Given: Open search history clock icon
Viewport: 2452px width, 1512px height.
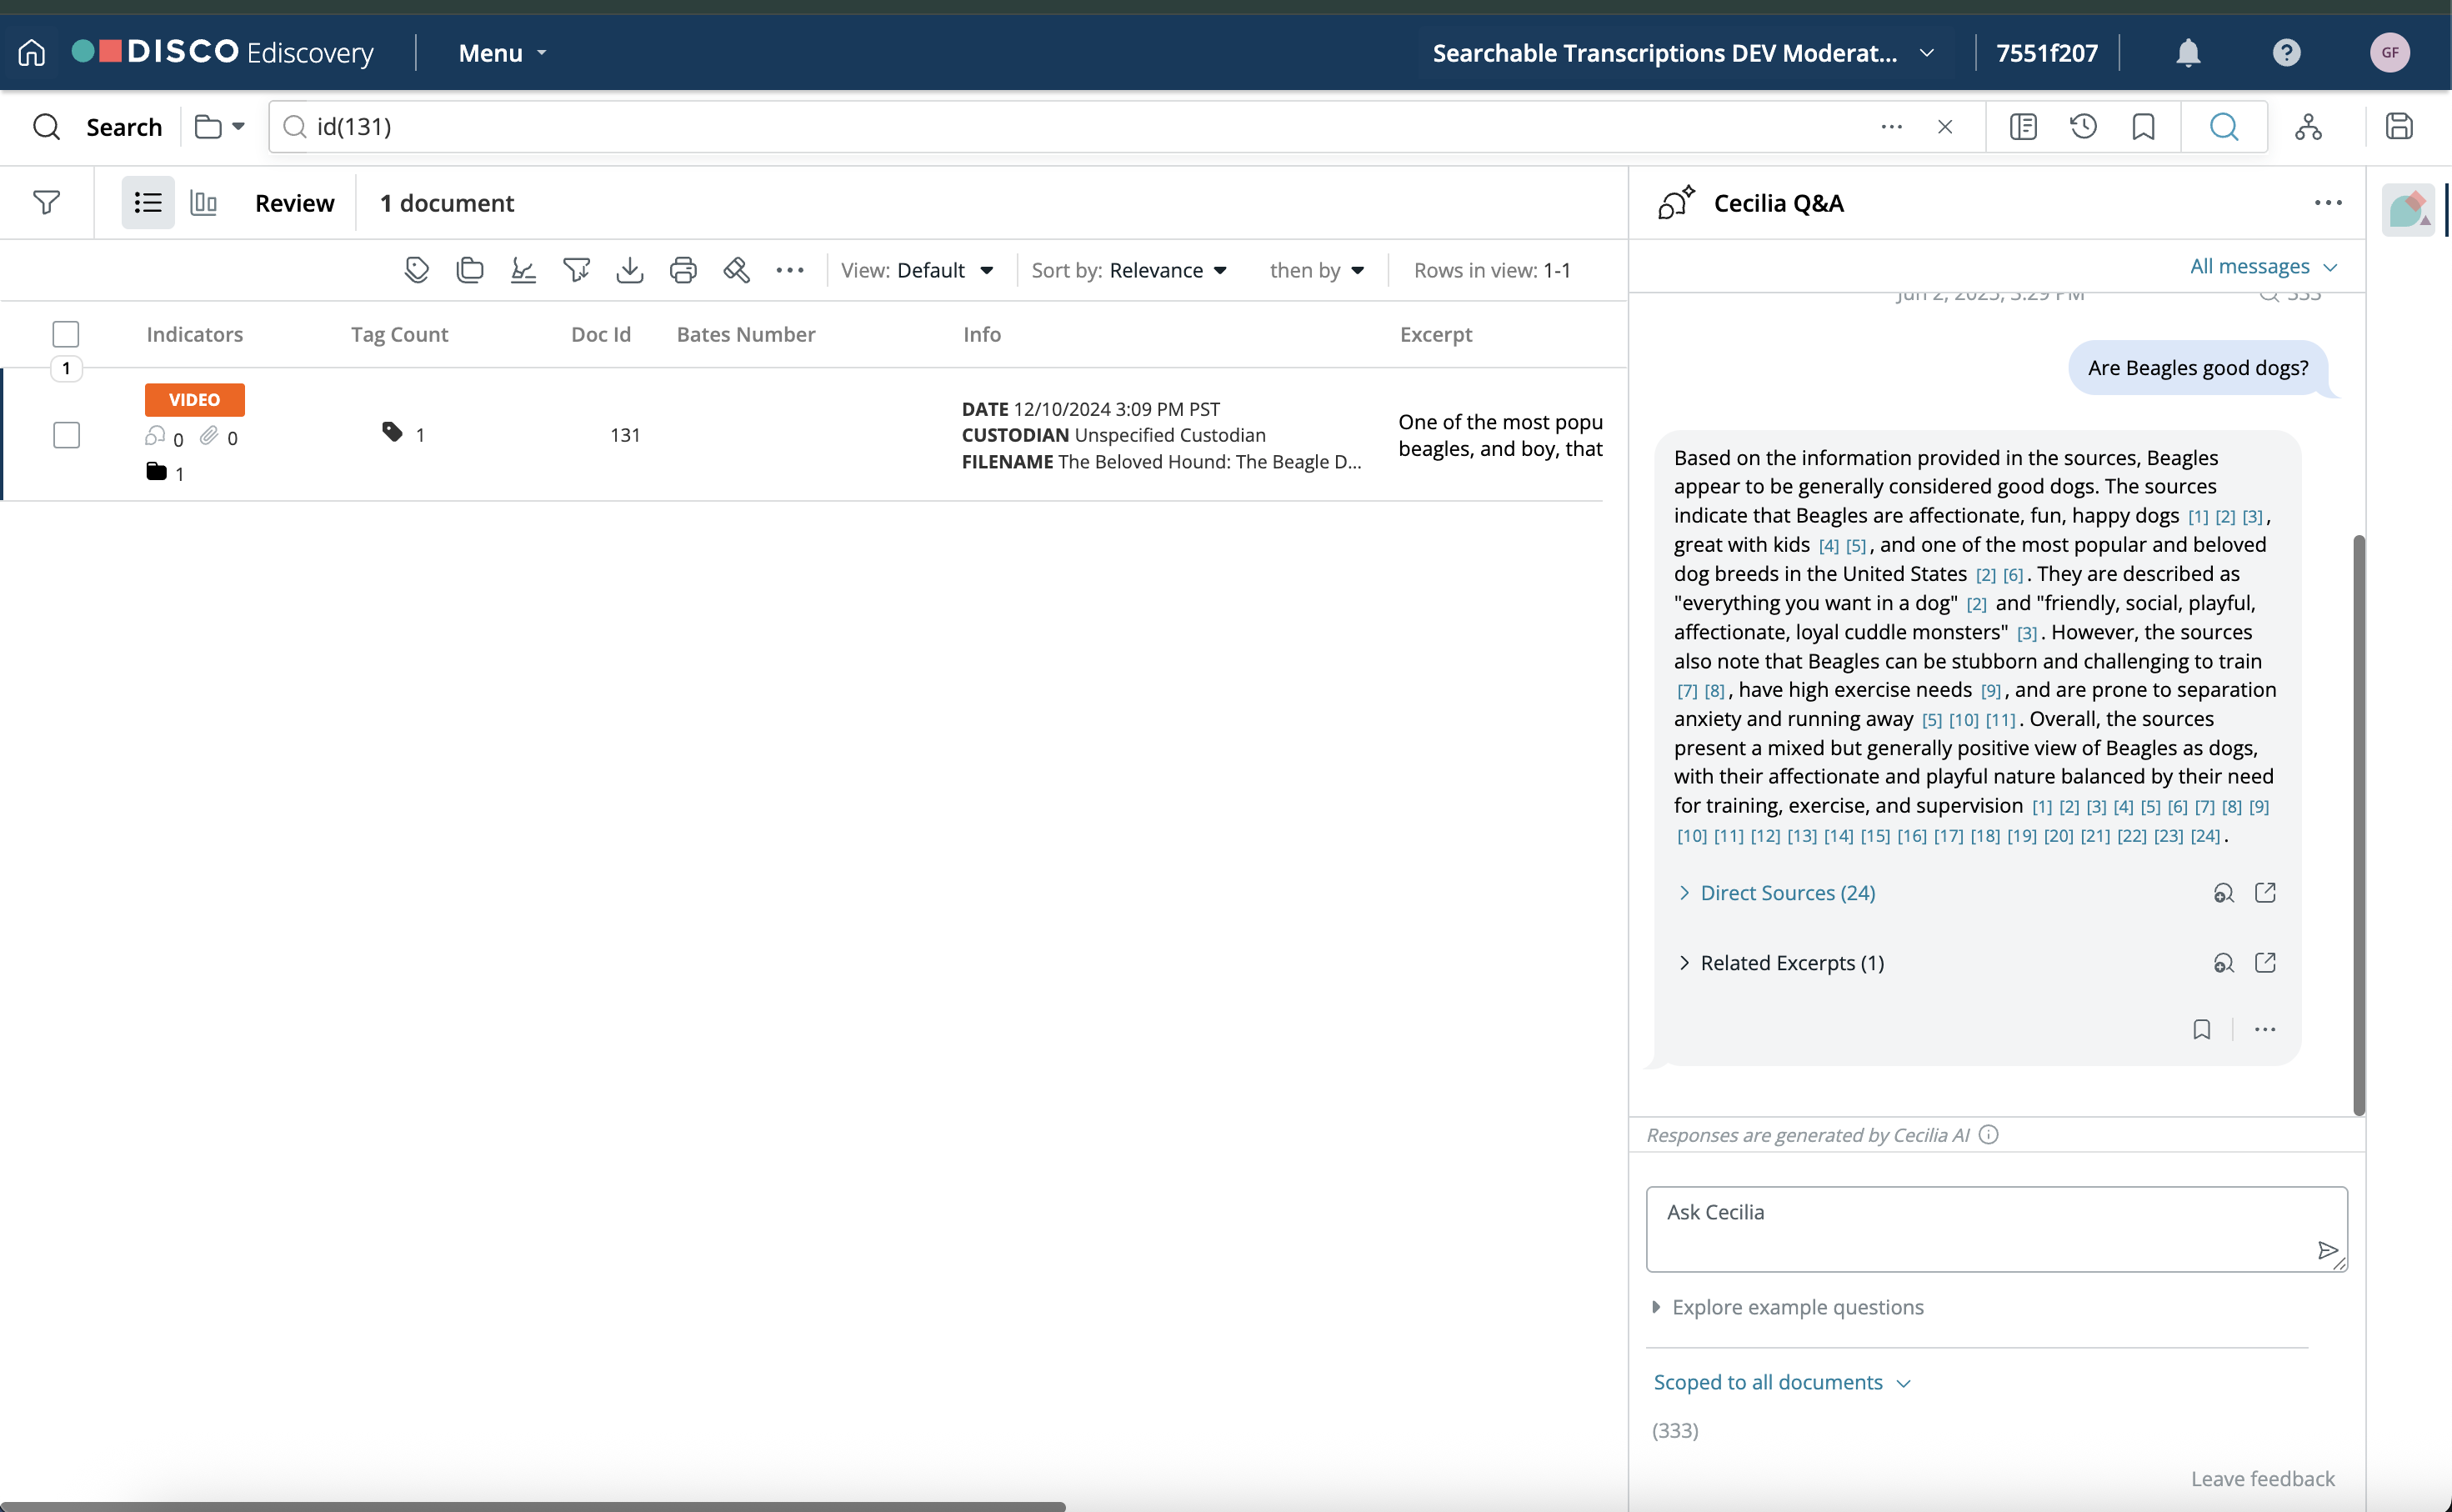Looking at the screenshot, I should click(2083, 126).
